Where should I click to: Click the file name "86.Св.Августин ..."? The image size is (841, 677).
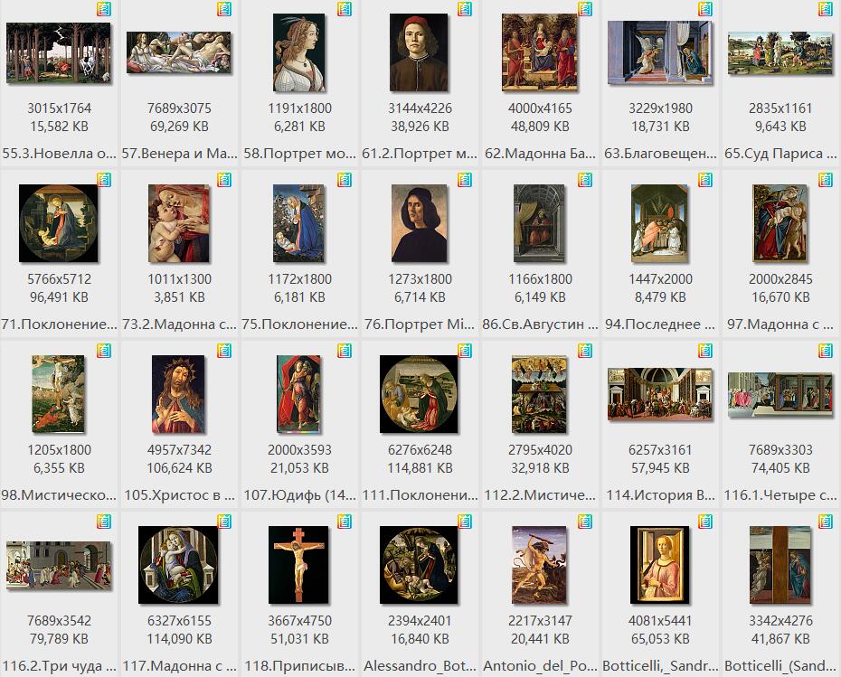point(540,324)
